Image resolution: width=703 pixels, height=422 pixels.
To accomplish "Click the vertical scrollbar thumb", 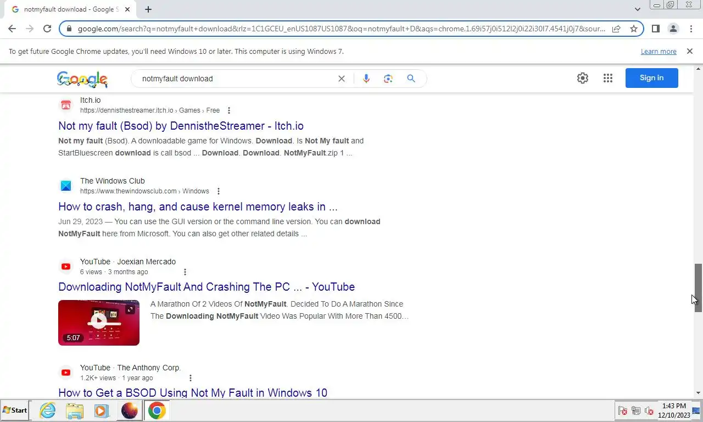I will click(698, 288).
